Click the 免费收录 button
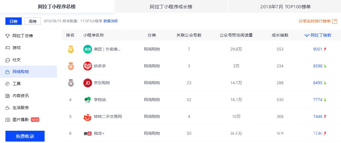This screenshot has height=143, width=341. [25, 136]
